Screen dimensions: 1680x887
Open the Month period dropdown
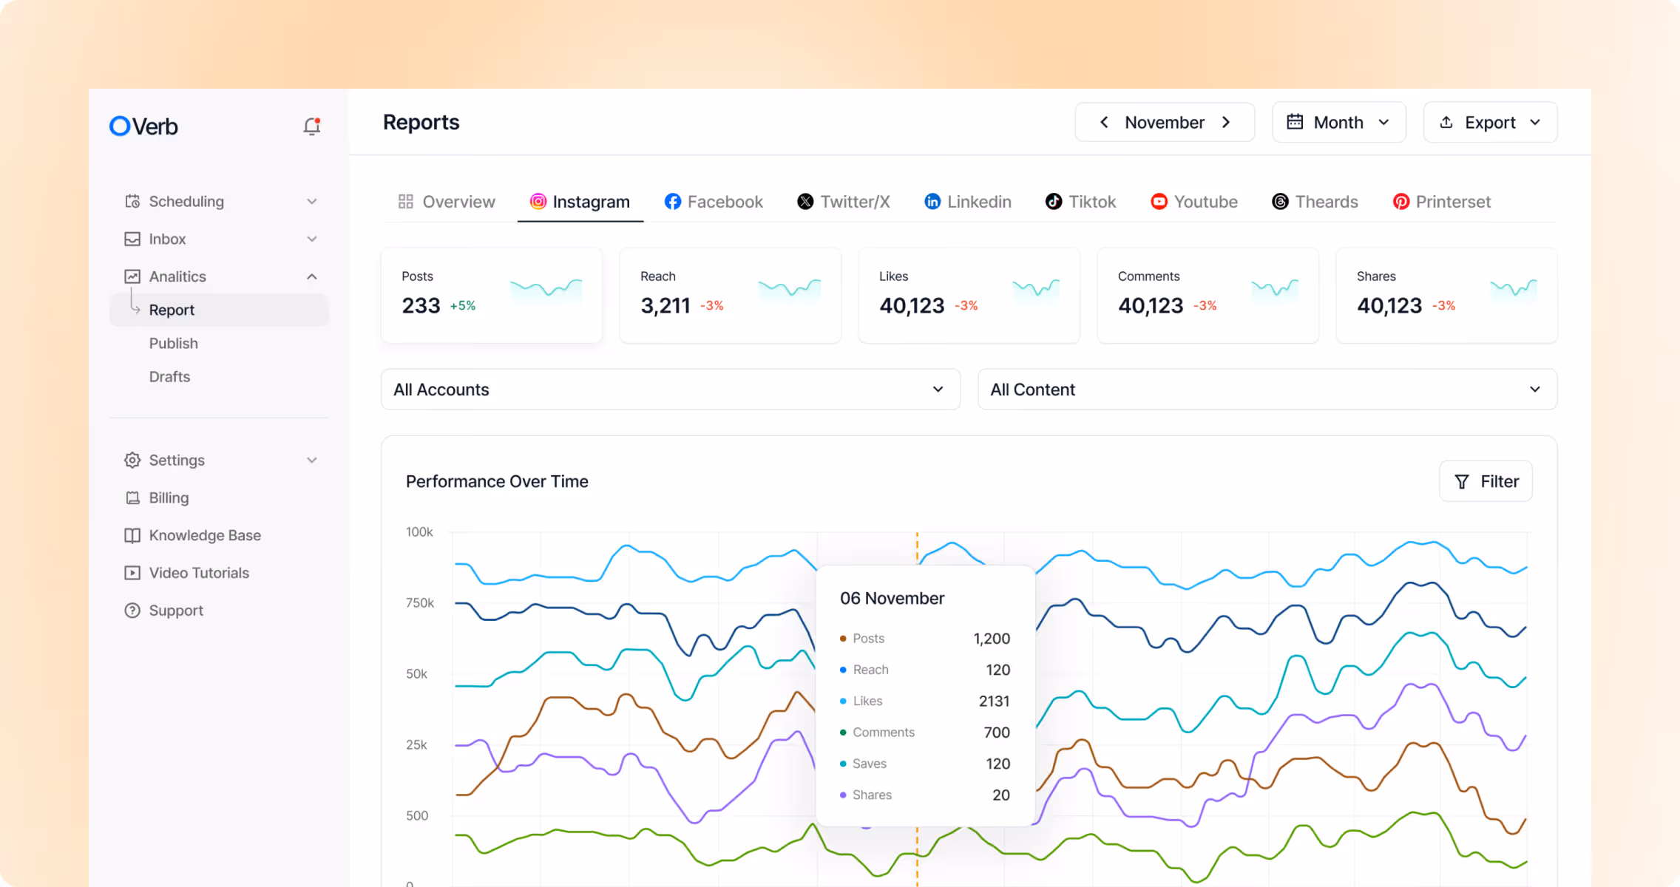(x=1338, y=122)
